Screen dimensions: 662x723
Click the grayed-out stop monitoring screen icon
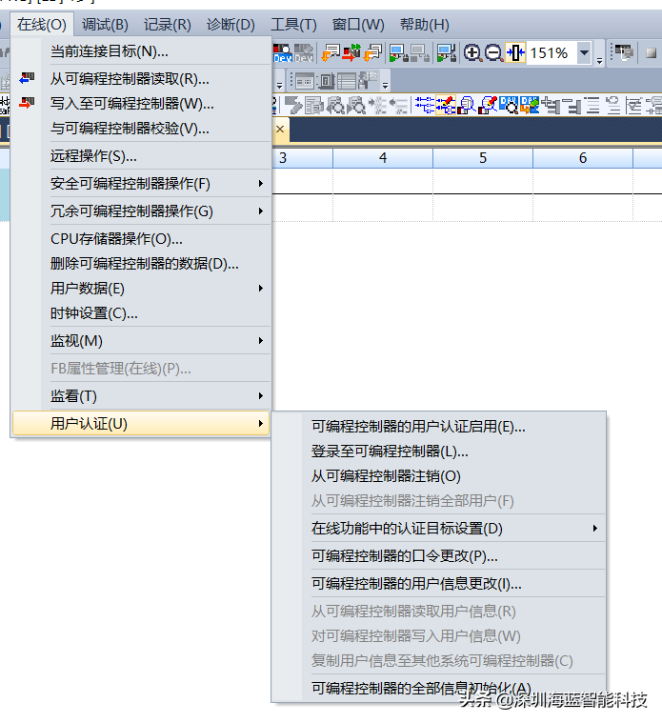click(420, 53)
